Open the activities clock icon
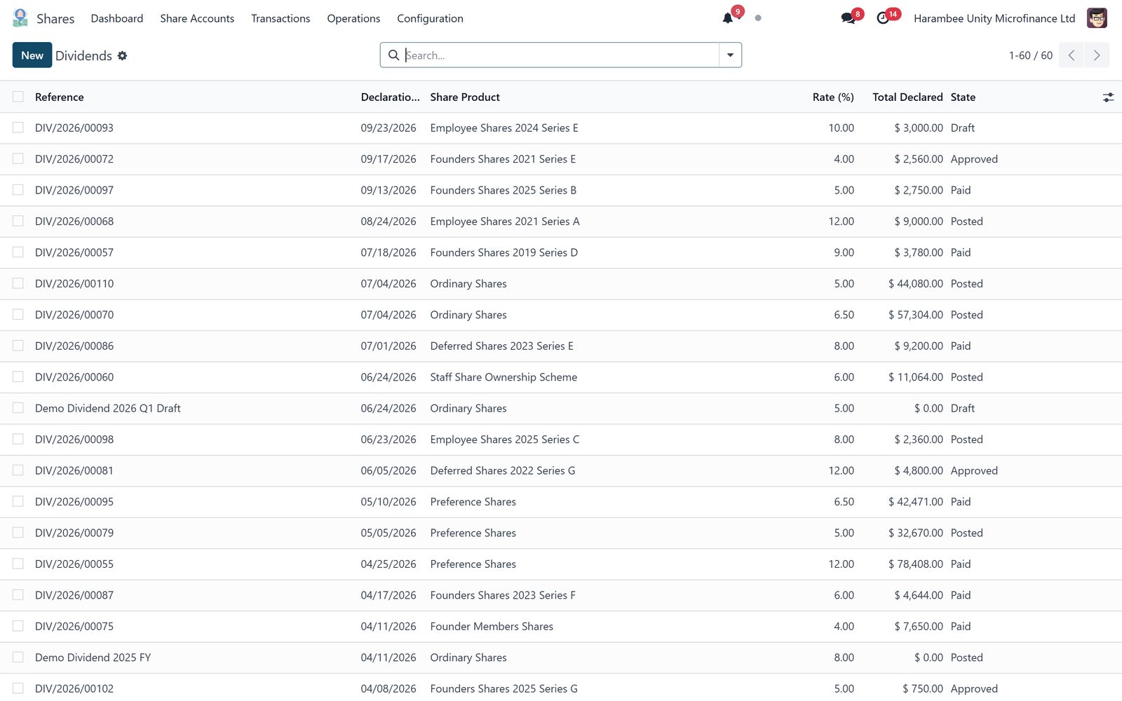Image resolution: width=1122 pixels, height=701 pixels. (883, 18)
